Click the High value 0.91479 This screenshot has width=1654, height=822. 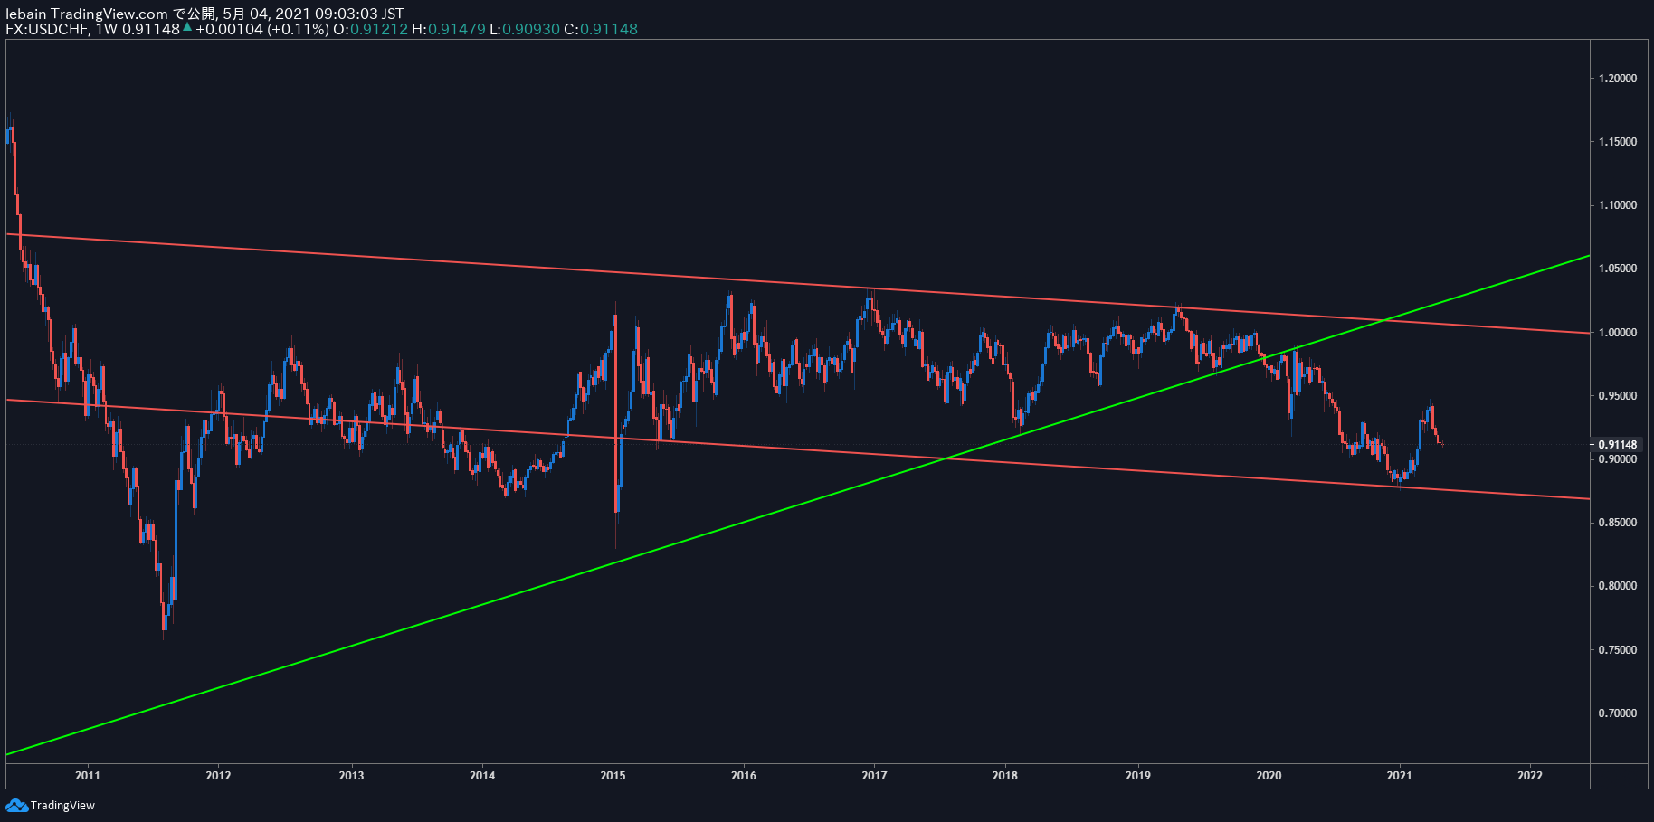coord(457,29)
